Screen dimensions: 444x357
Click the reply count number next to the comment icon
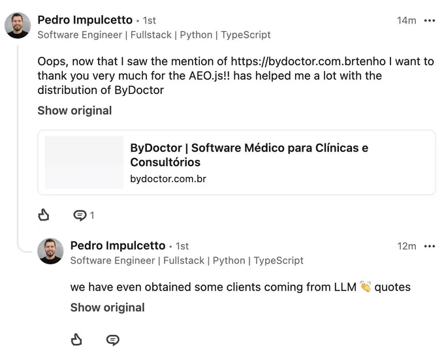coord(92,216)
